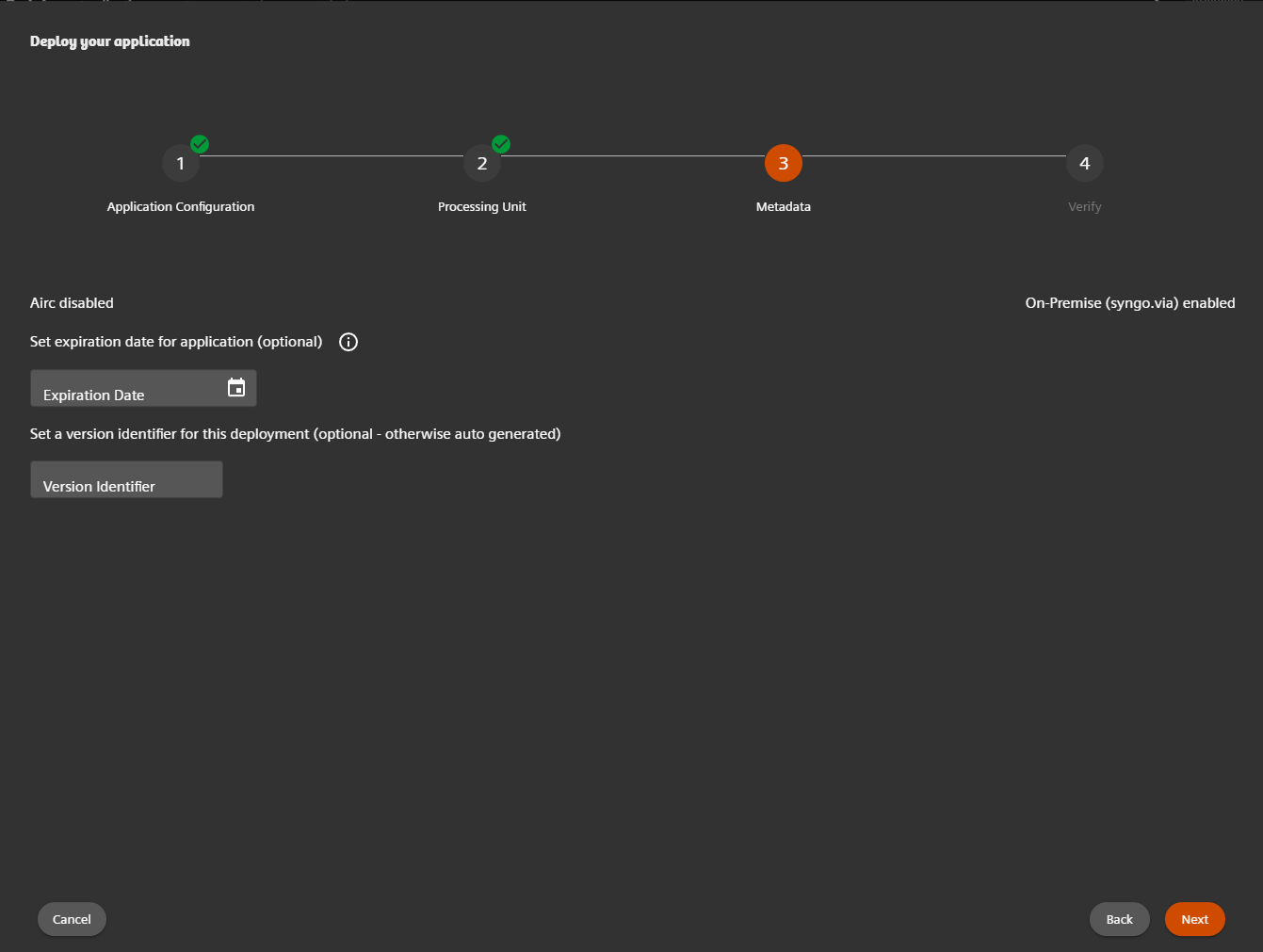The width and height of the screenshot is (1263, 952).
Task: Click the Metadata step label
Action: (783, 206)
